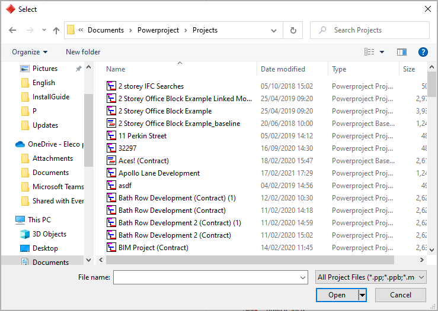Change view layout icon
Screen dimensions: 438x311
click(369, 52)
